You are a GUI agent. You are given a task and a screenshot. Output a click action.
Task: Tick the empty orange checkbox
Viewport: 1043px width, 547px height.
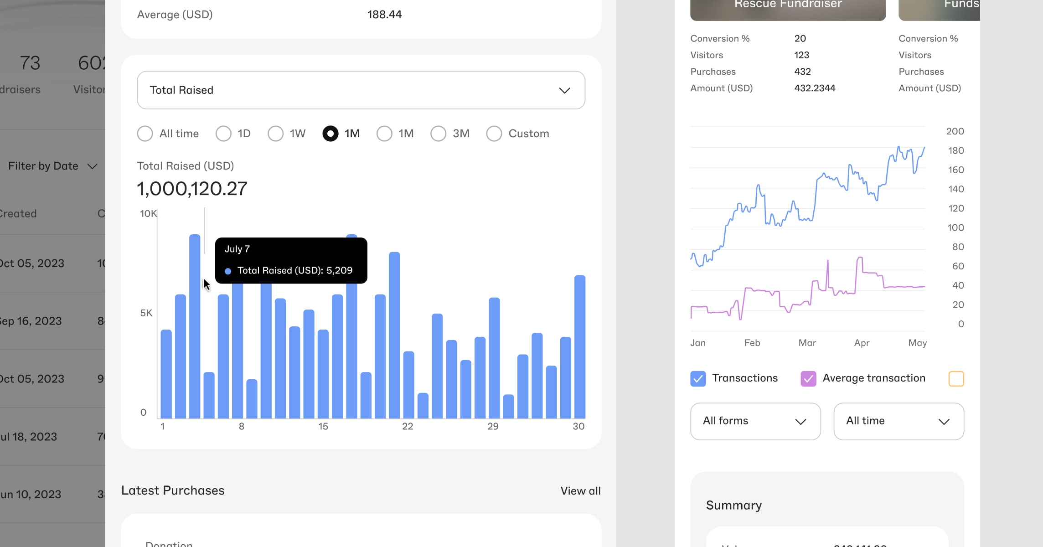point(956,379)
